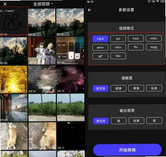Select the 00:06 sunset trees video
This screenshot has height=157, width=166.
13,51
